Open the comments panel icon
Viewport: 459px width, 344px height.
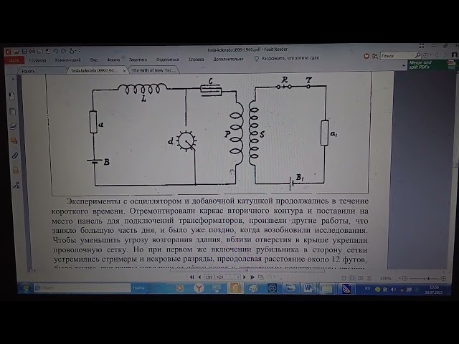coord(14,141)
